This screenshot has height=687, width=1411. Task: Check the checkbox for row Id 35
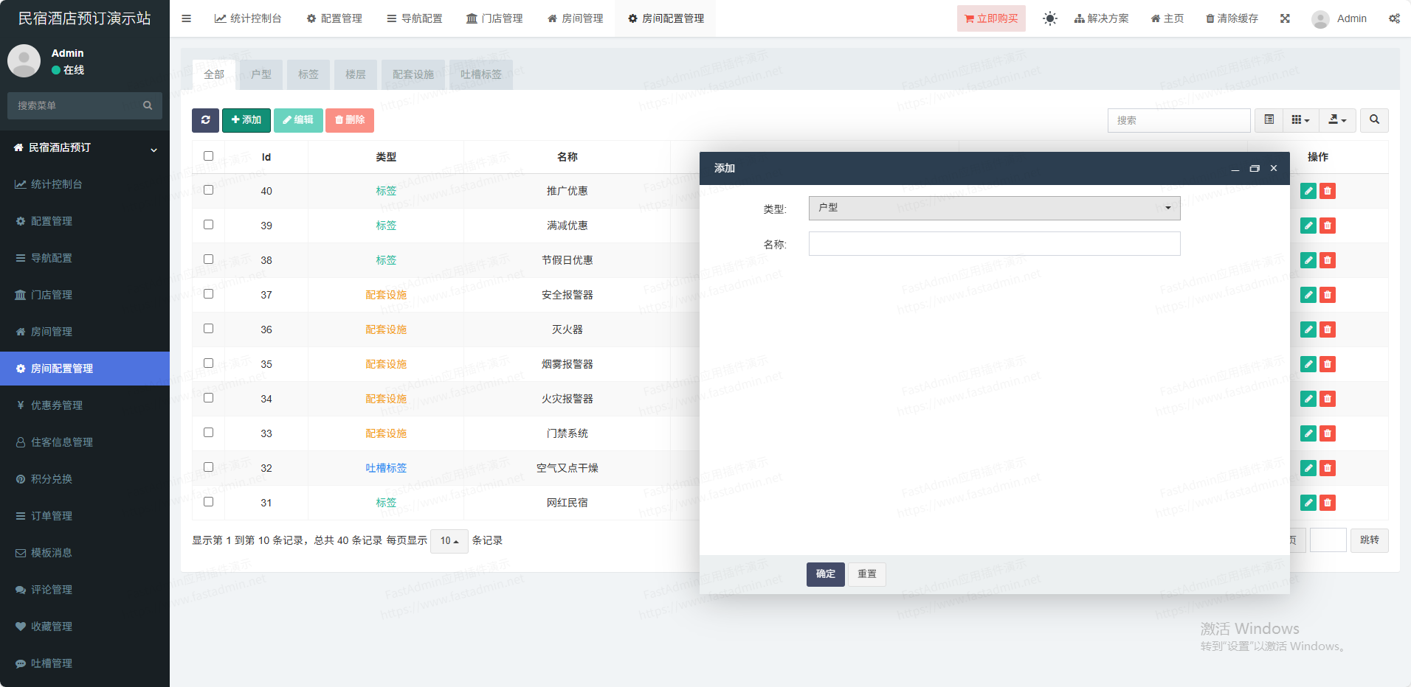[x=208, y=363]
